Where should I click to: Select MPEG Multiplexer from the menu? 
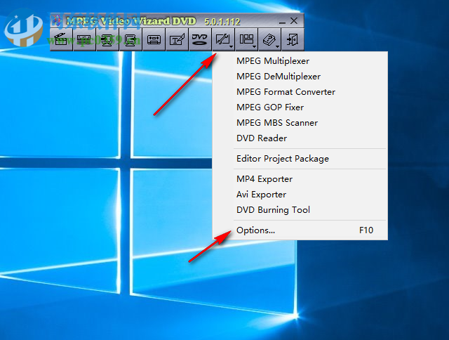[300, 61]
